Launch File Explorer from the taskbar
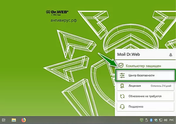The width and height of the screenshot is (176, 124). coord(13,120)
